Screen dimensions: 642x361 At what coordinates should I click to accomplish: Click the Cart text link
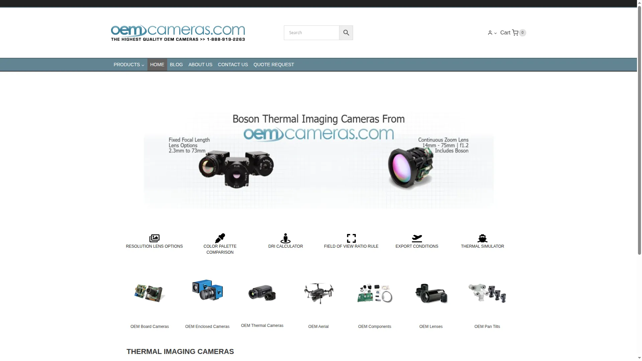[505, 33]
